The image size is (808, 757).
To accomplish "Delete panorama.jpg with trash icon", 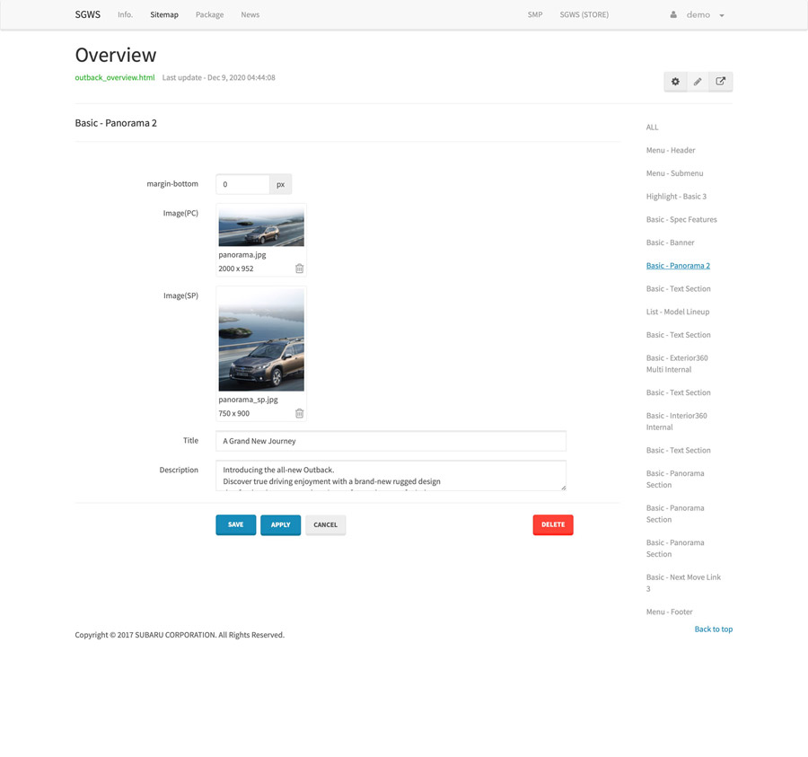I will click(x=299, y=268).
